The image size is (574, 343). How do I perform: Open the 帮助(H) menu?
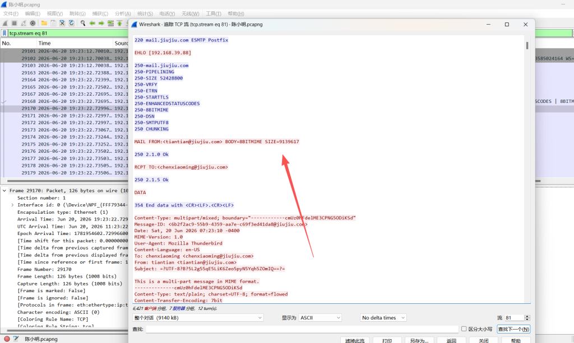point(236,13)
